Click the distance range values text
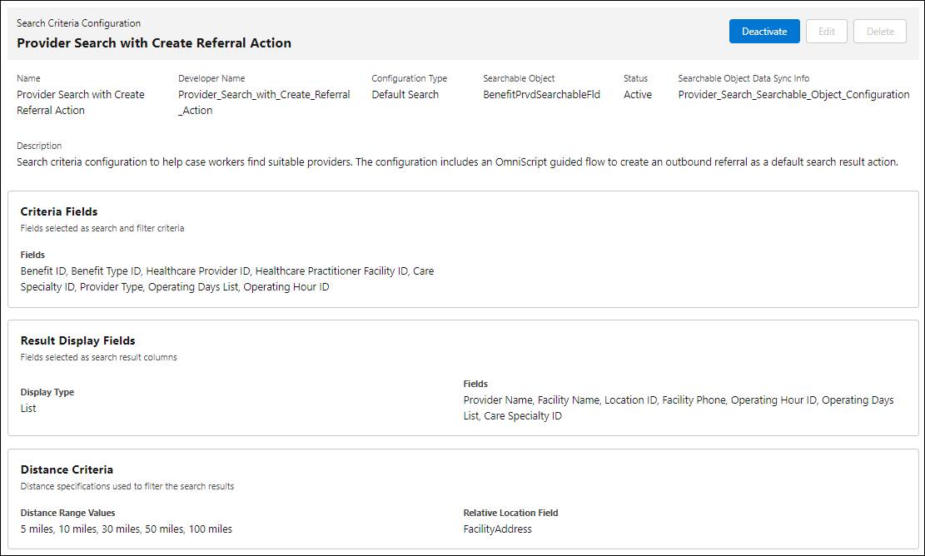Image resolution: width=925 pixels, height=556 pixels. [x=126, y=529]
